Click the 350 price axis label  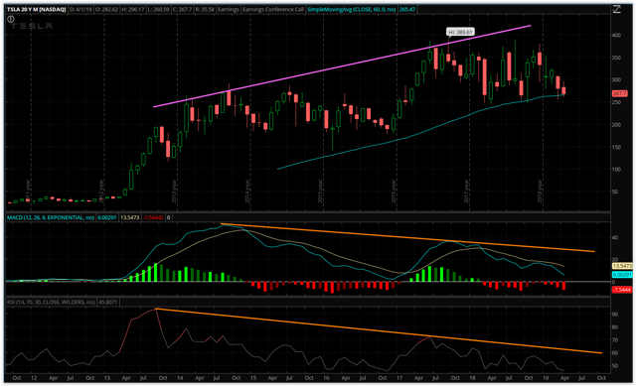[616, 58]
